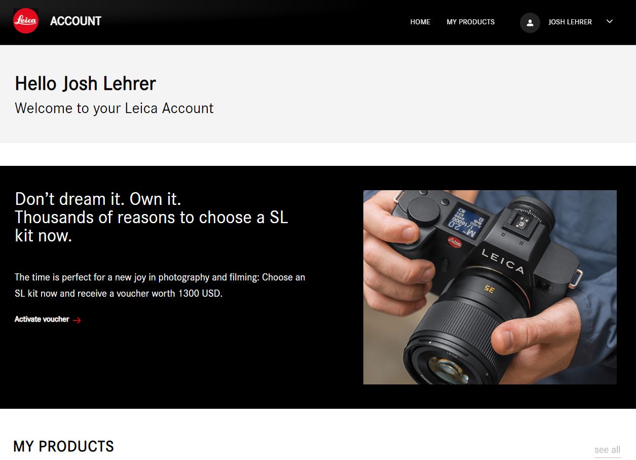Open the user profile avatar icon

point(530,22)
